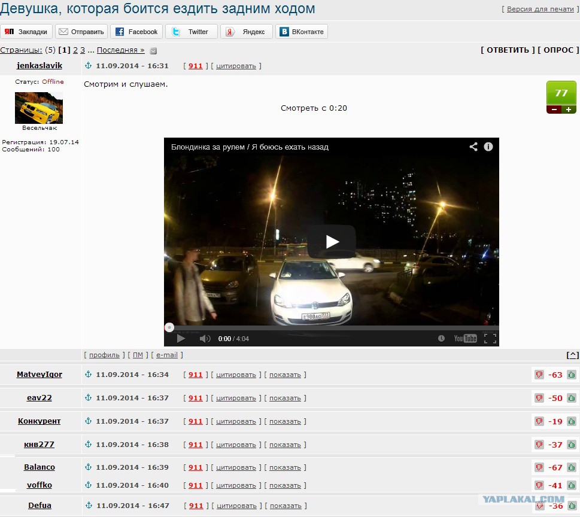Click e-mail link under first post

167,355
